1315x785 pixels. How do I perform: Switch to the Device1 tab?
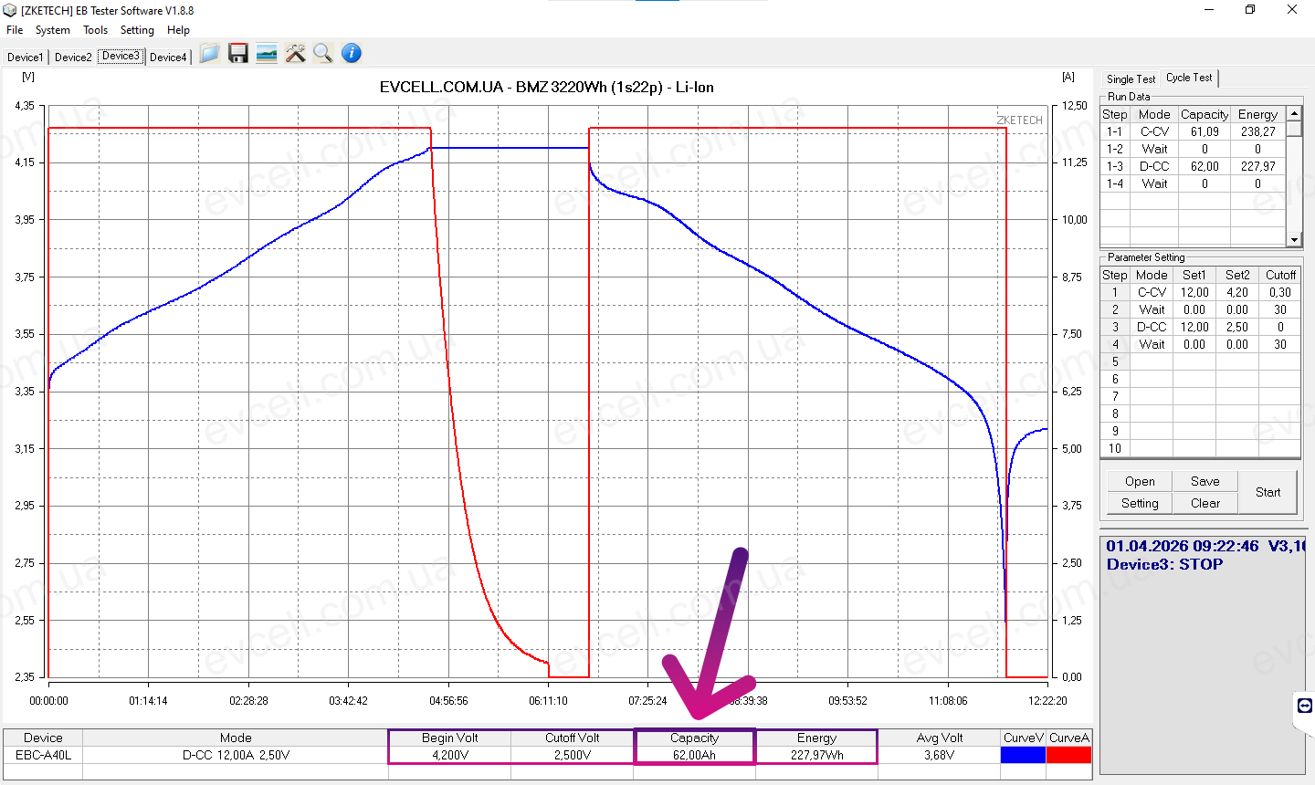25,58
